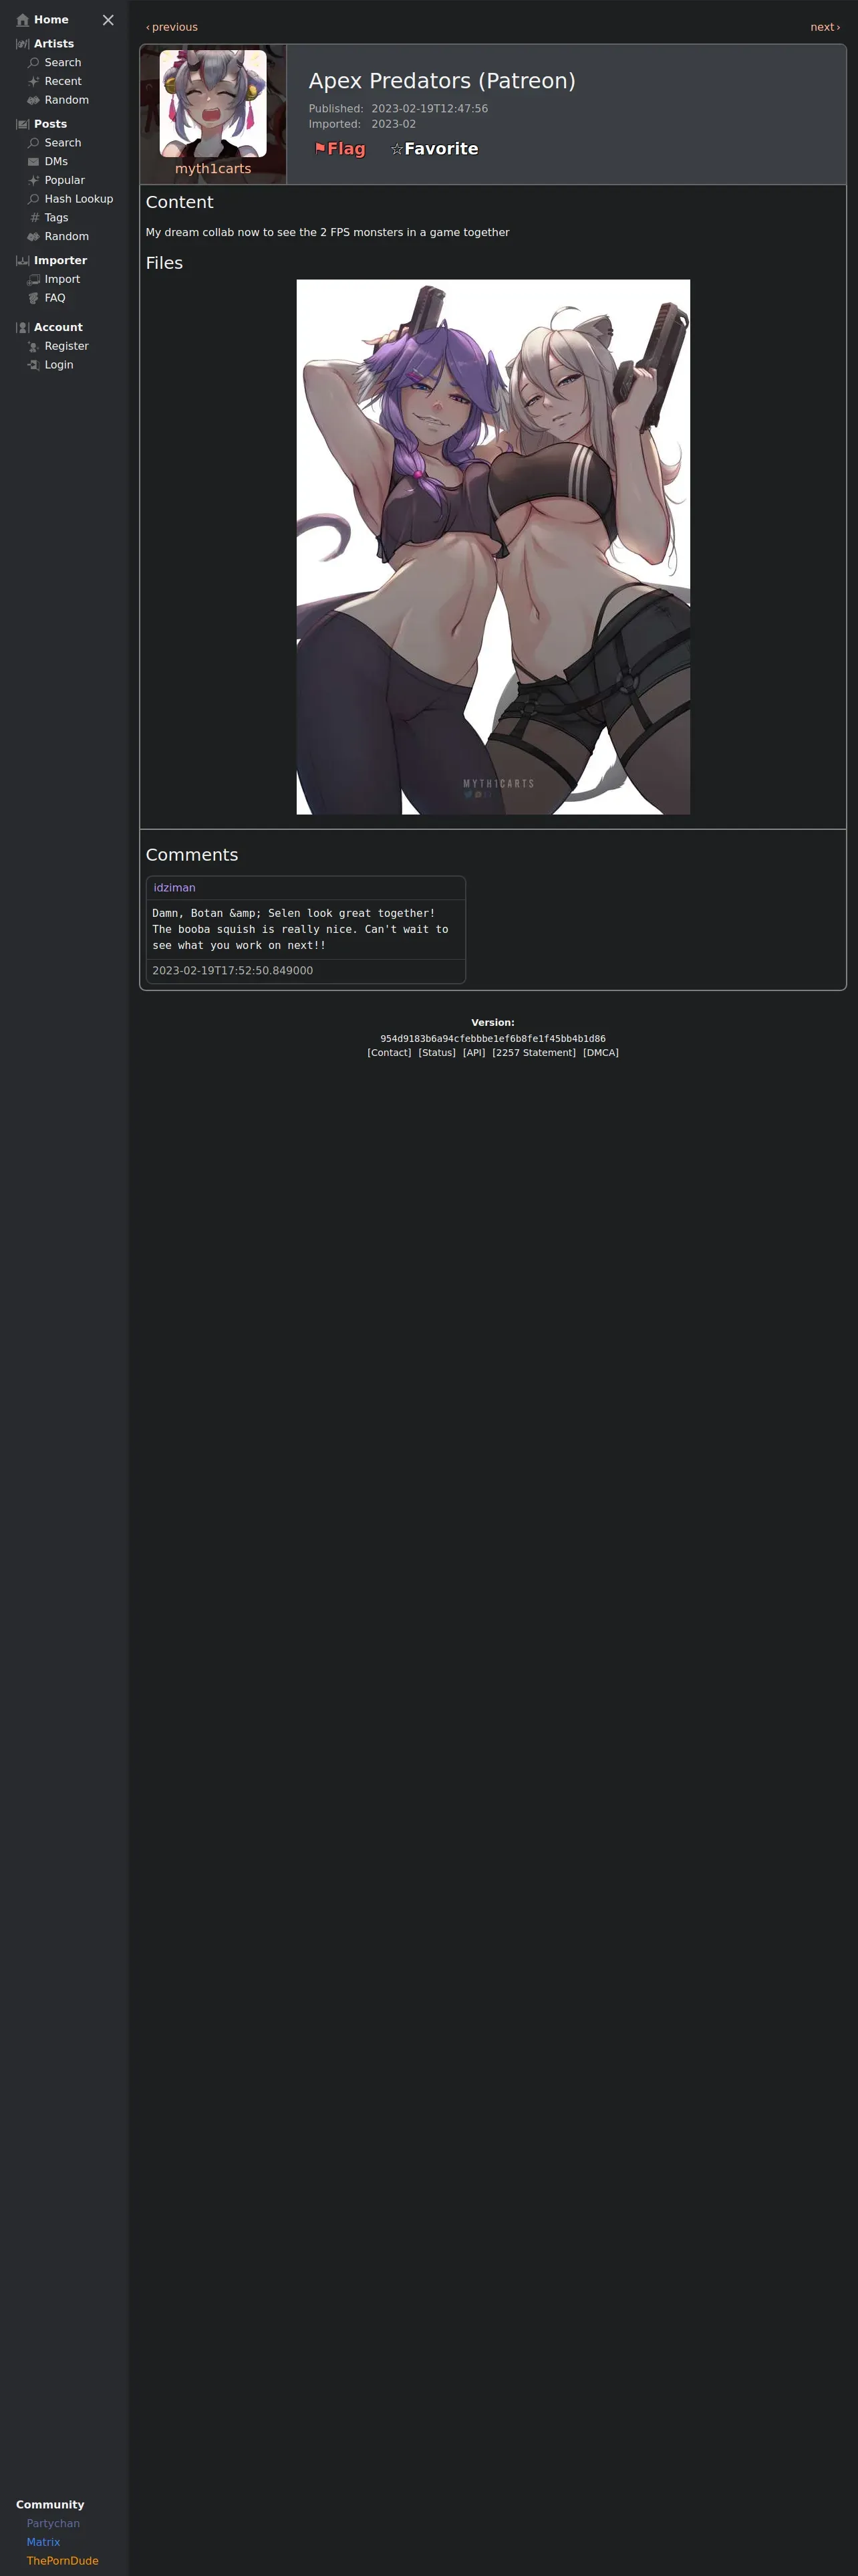Open myth1carts artist profile link
Screen dimensions: 858x2576
(x=212, y=169)
